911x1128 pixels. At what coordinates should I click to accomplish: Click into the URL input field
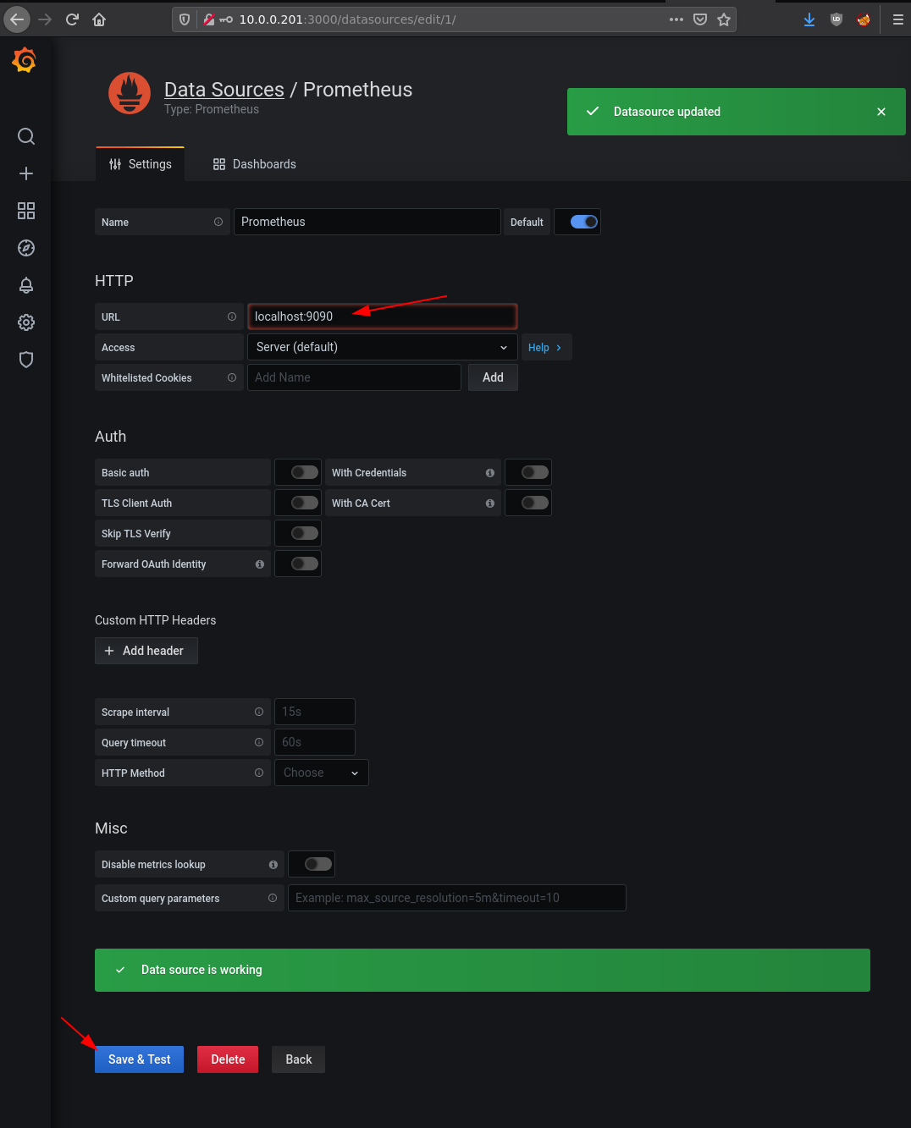click(382, 316)
